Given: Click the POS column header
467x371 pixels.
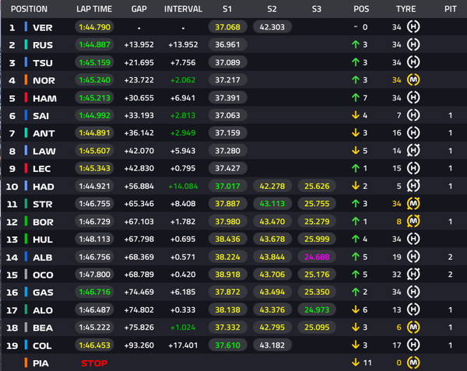Looking at the screenshot, I should coord(361,9).
